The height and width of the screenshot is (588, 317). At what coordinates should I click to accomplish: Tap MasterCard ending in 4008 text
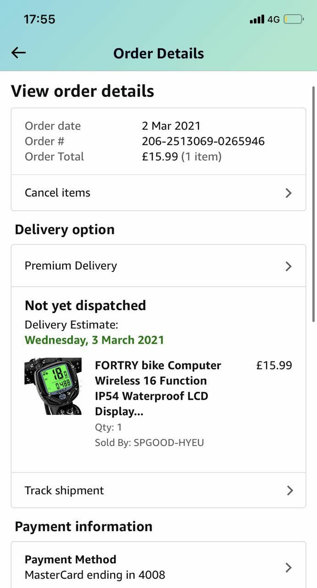(95, 575)
